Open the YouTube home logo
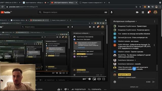Viewport: 162px width, 91px height. [x=6, y=12]
